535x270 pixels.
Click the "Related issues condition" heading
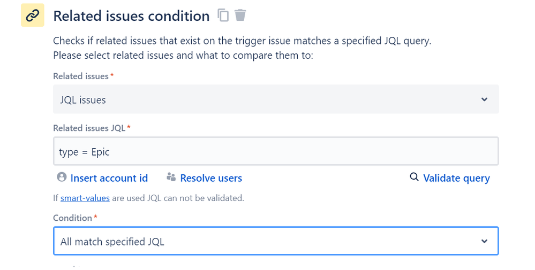pyautogui.click(x=131, y=16)
